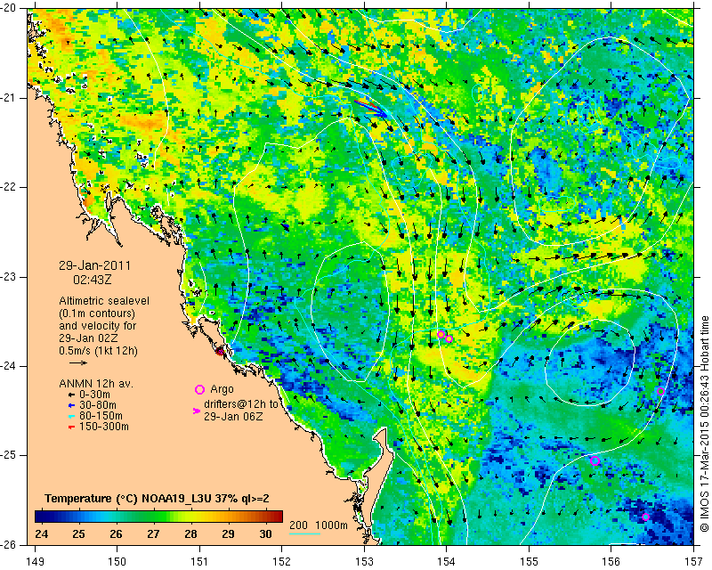This screenshot has width=712, height=570.
Task: Click the (0.1m contours) text
Action: point(97,313)
